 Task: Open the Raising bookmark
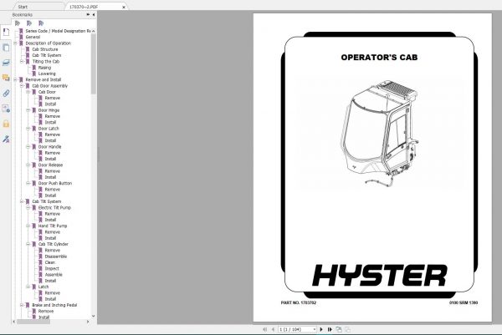44,68
